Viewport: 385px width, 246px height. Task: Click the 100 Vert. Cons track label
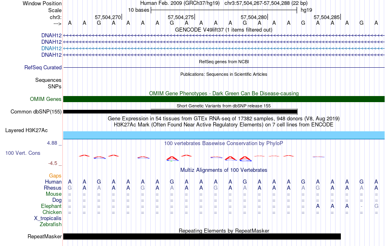coord(23,153)
